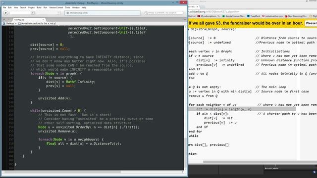Click the 'unvisited.Remove(u);' line
This screenshot has height=178, width=317.
click(58, 131)
